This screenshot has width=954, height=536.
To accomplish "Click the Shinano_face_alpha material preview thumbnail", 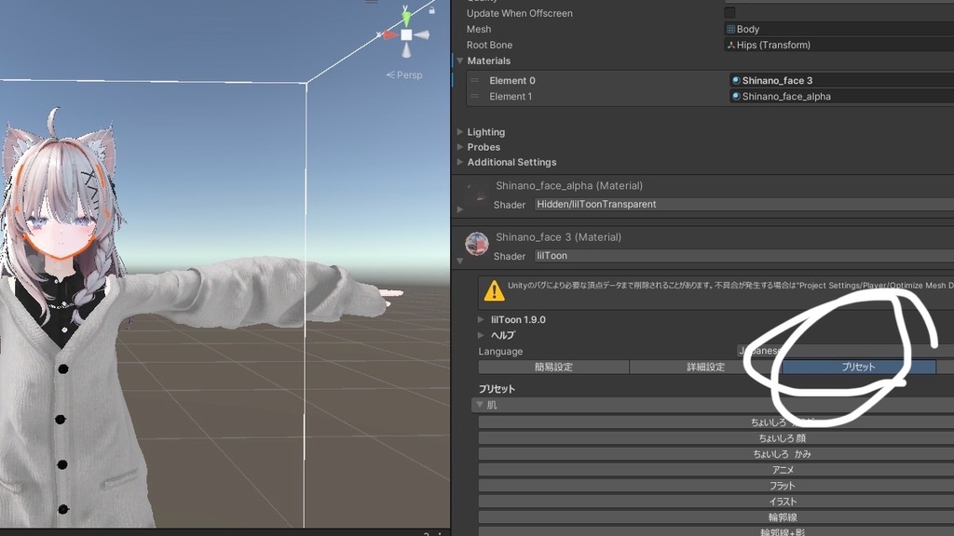I will (x=476, y=194).
